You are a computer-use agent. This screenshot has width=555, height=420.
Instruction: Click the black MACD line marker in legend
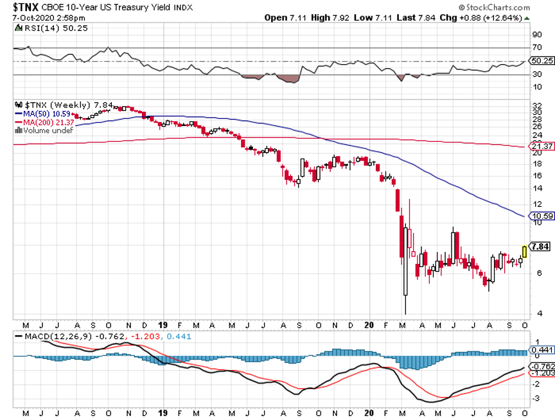tap(17, 336)
